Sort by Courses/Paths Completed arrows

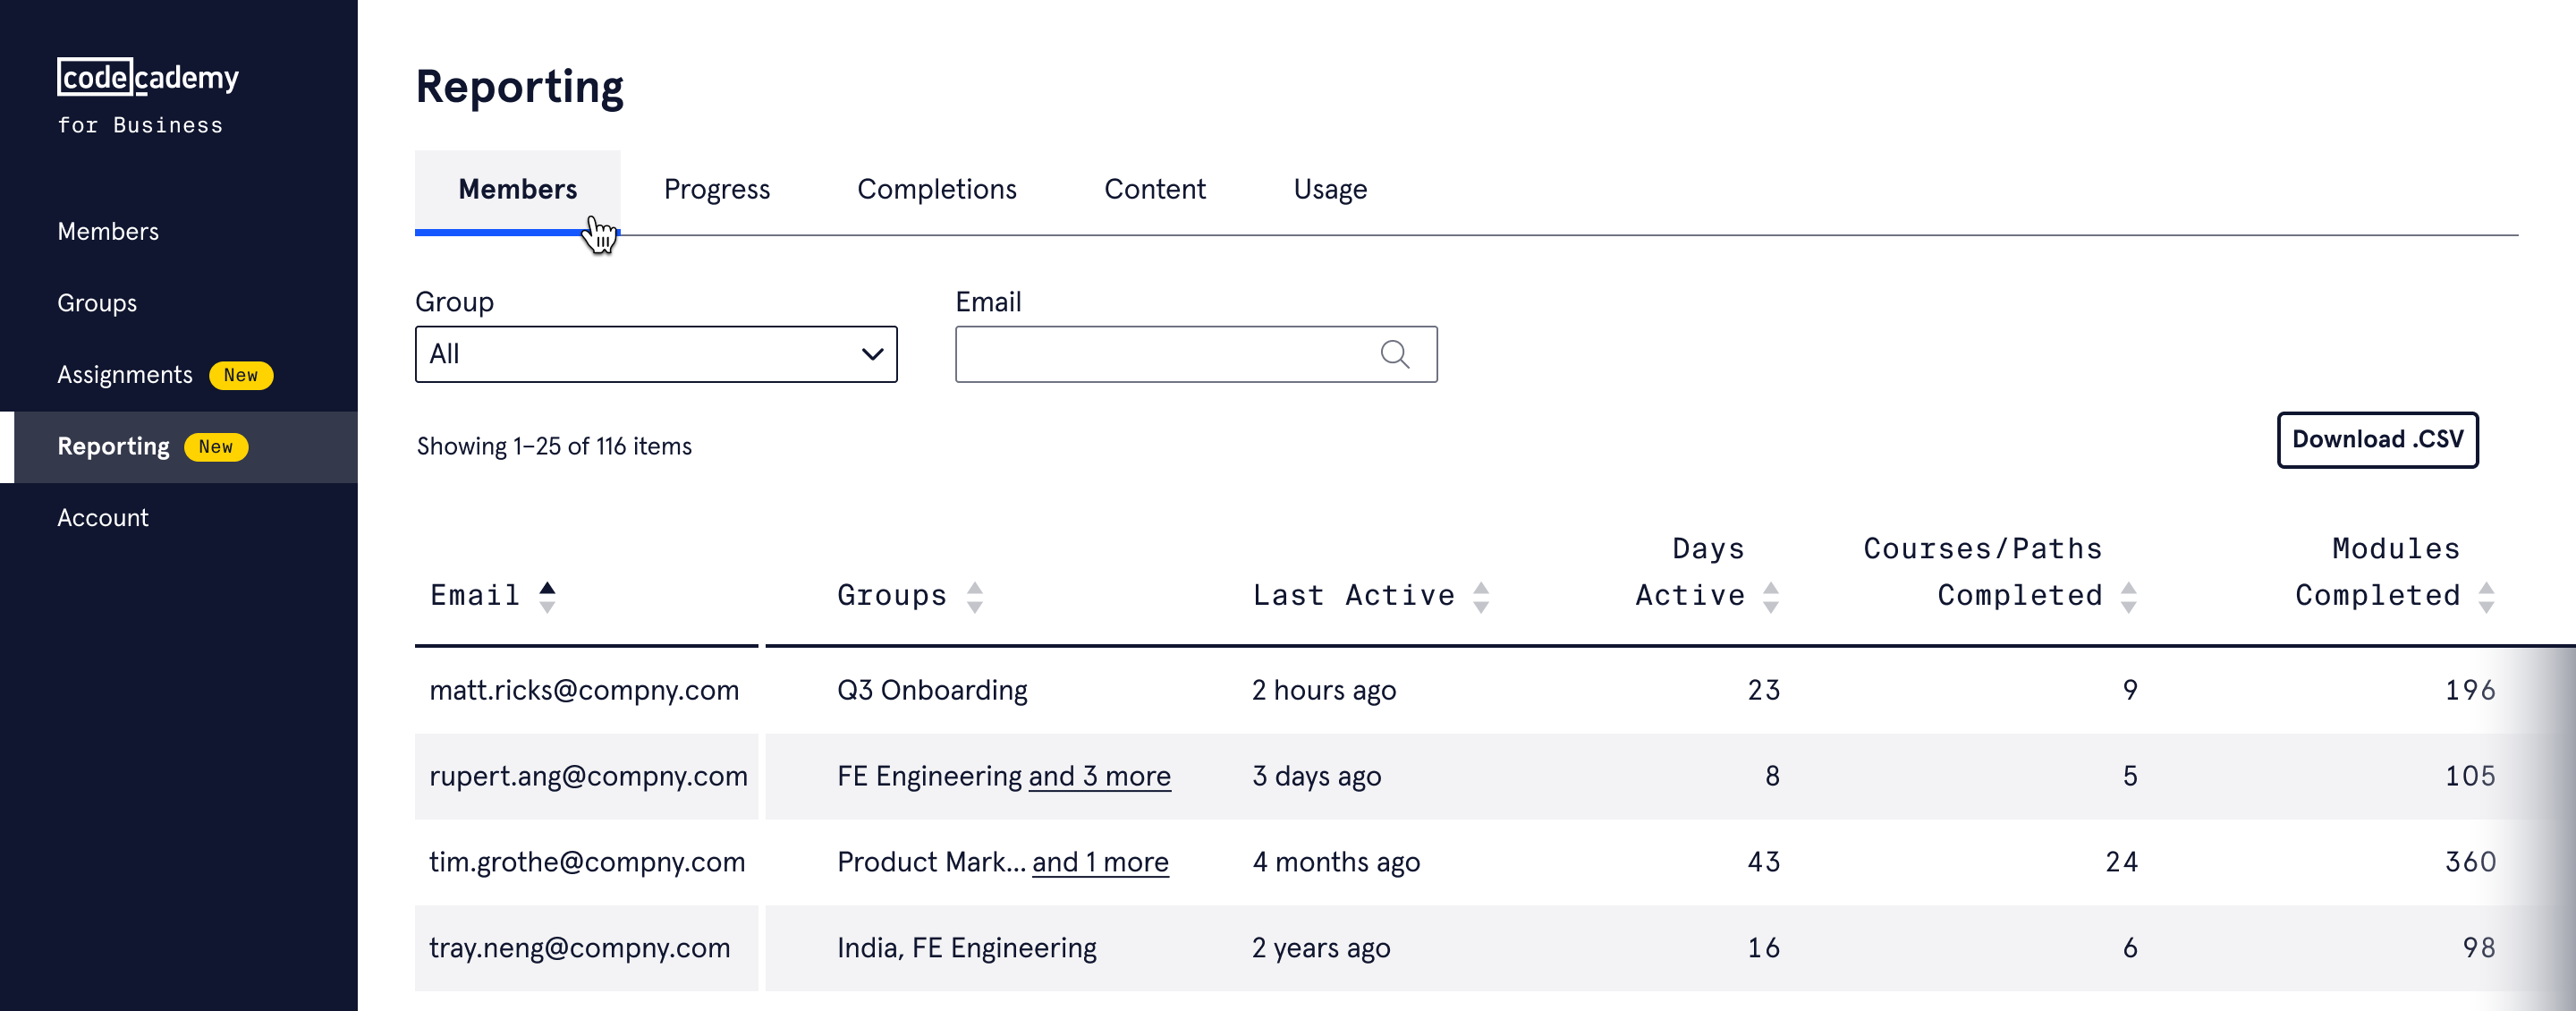pos(2128,597)
